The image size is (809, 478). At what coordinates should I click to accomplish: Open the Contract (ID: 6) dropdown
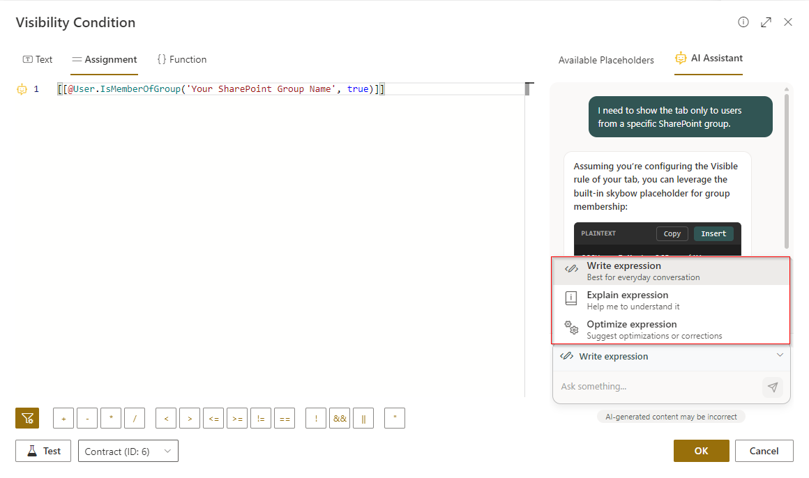click(x=128, y=451)
